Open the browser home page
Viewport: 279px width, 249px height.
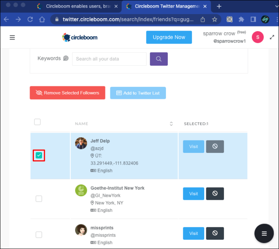coord(42,19)
